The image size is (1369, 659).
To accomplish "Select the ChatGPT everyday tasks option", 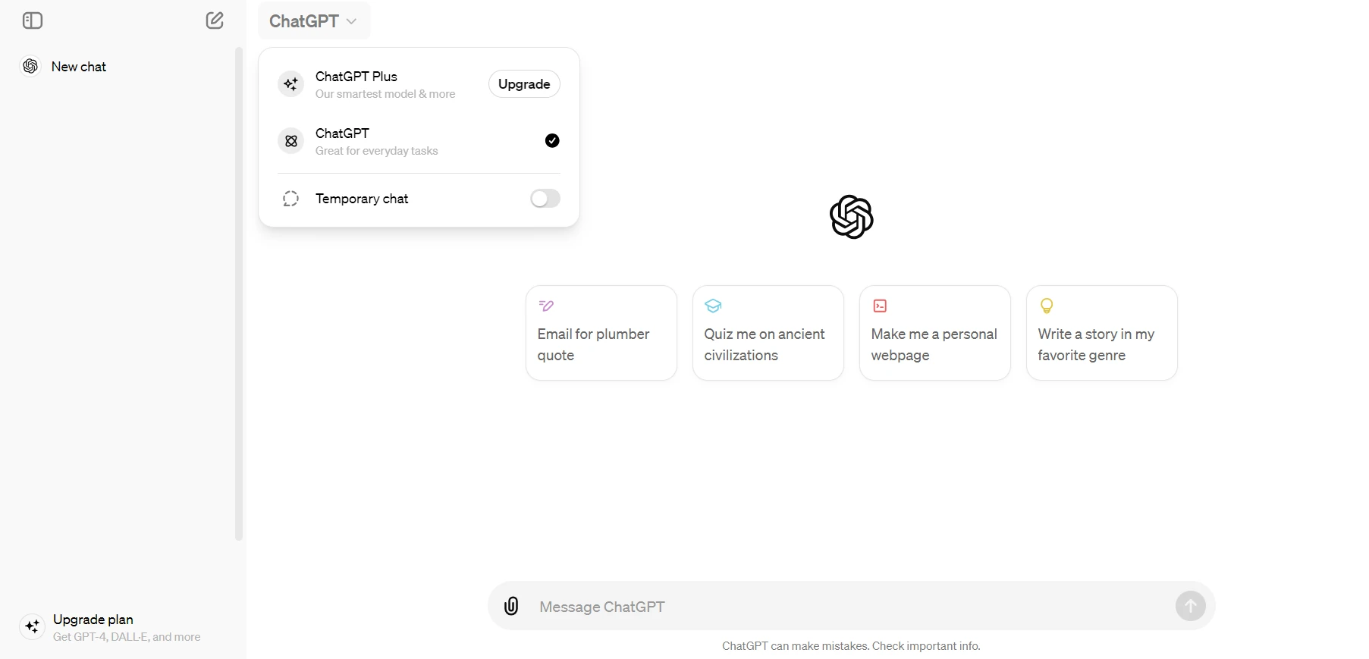I will click(x=419, y=141).
